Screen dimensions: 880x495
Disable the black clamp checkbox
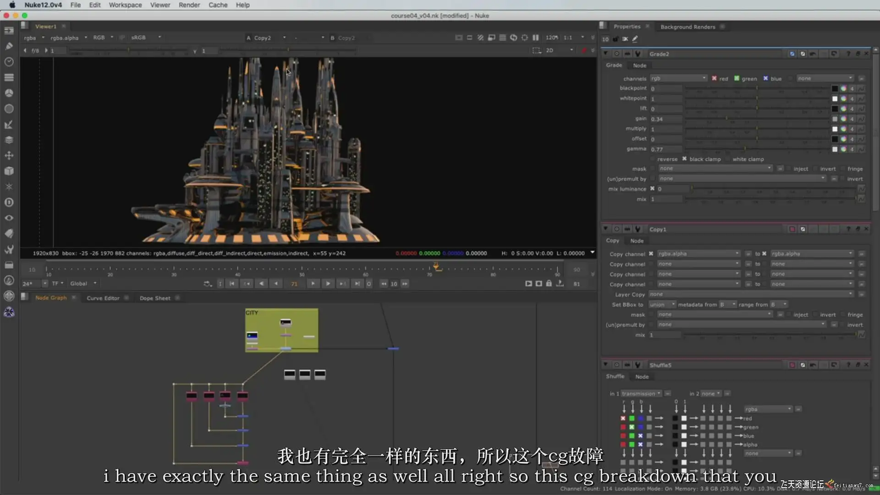[x=684, y=159]
